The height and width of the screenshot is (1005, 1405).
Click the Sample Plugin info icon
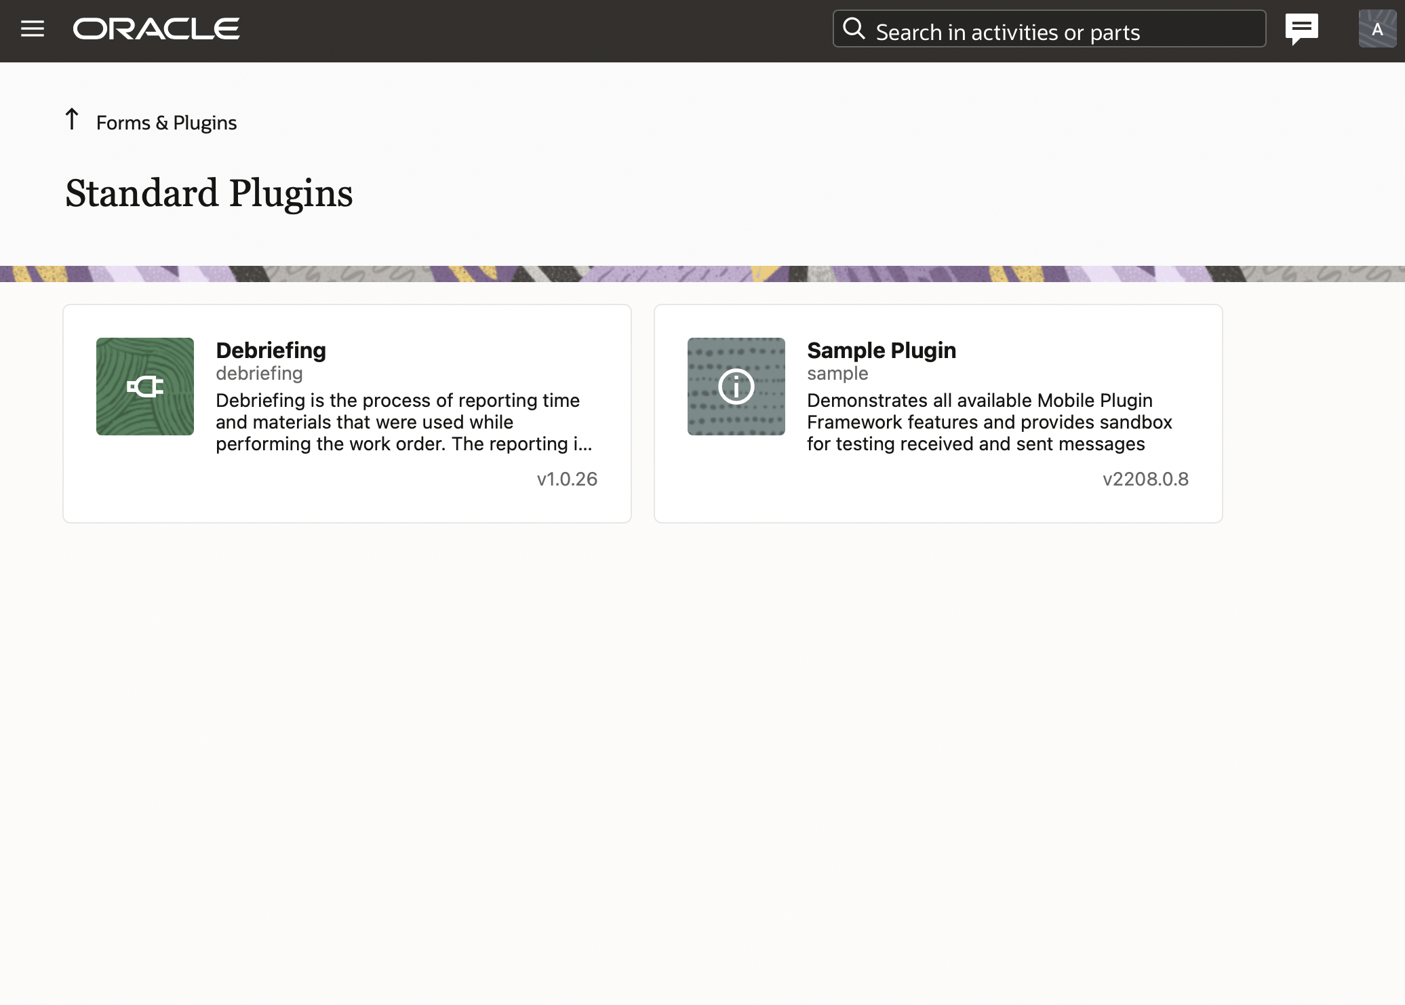[736, 387]
